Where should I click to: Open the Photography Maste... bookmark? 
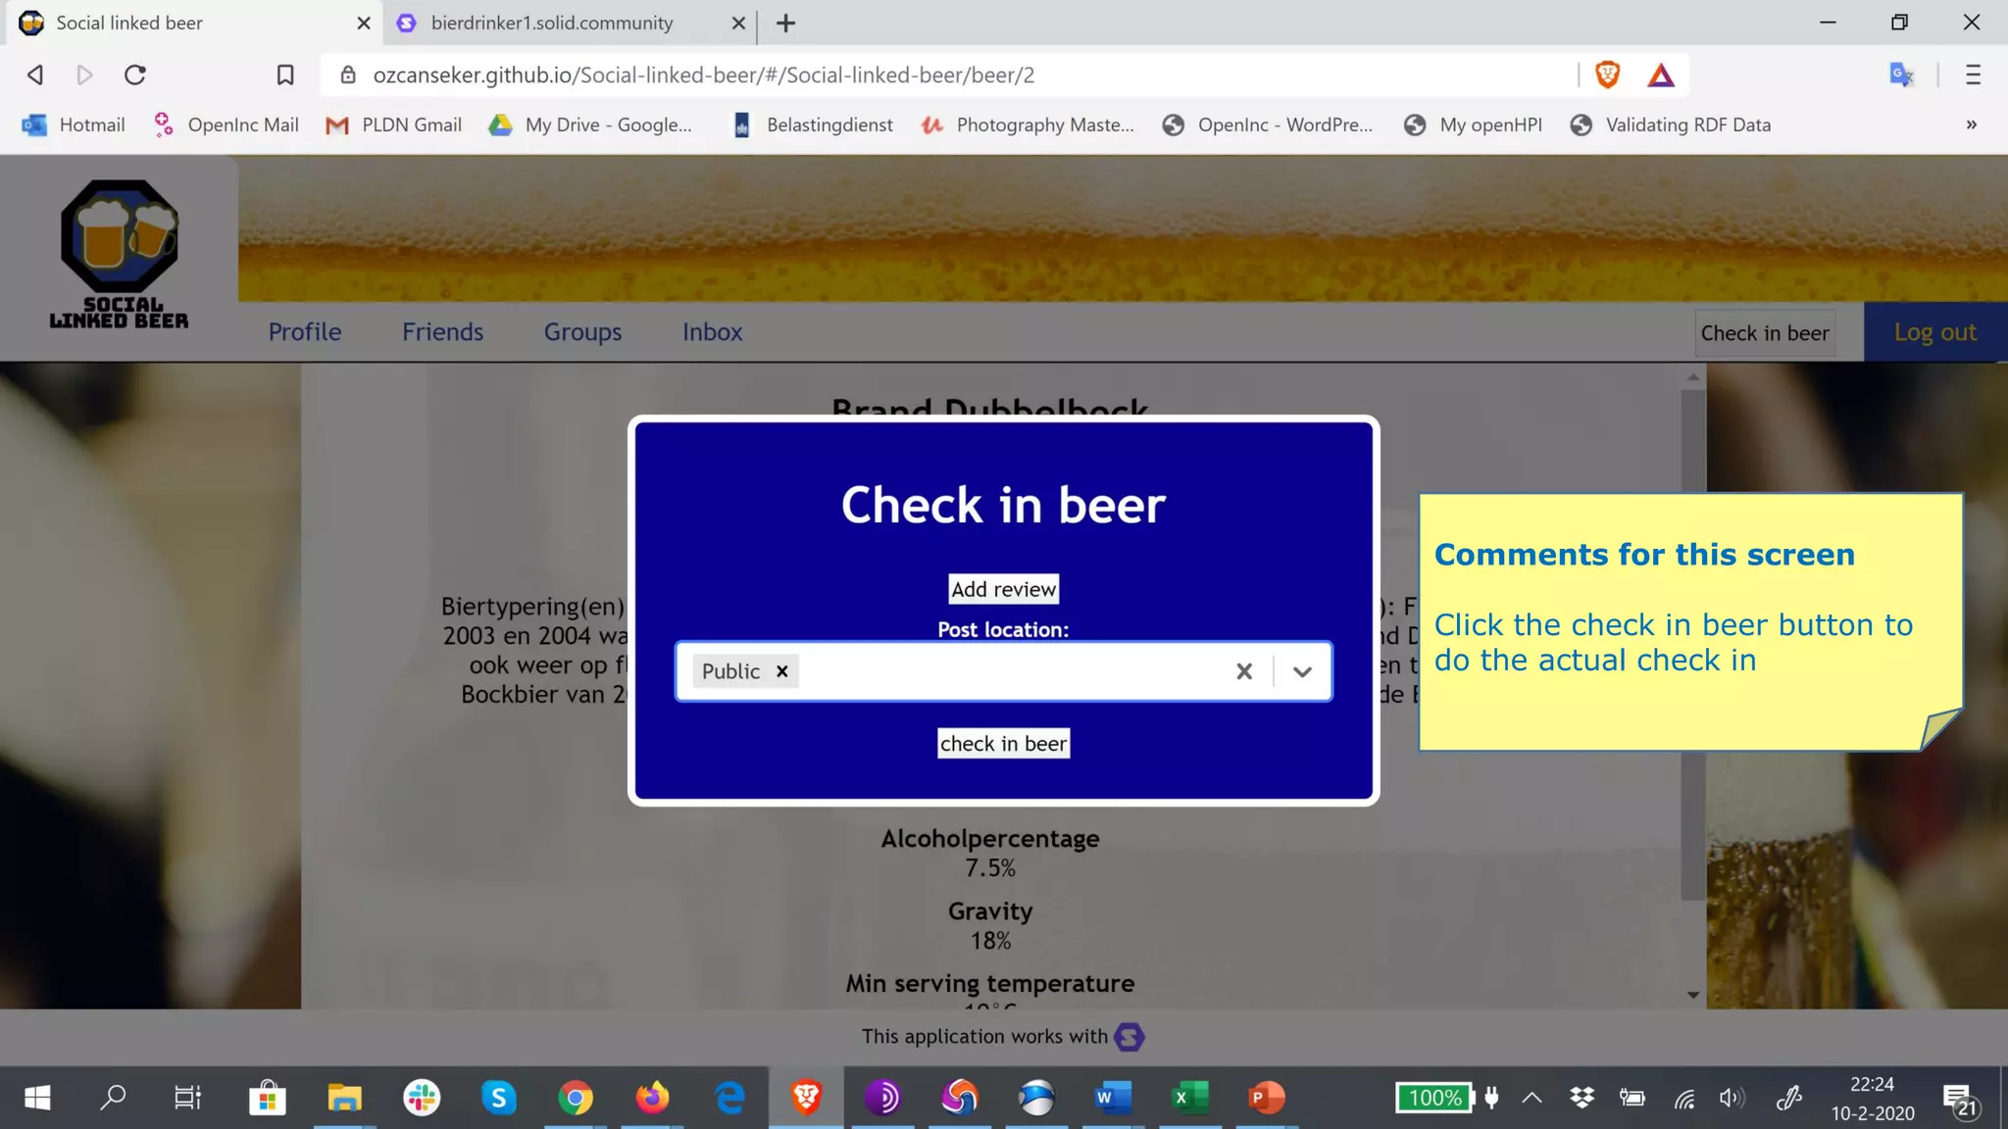click(x=1028, y=124)
